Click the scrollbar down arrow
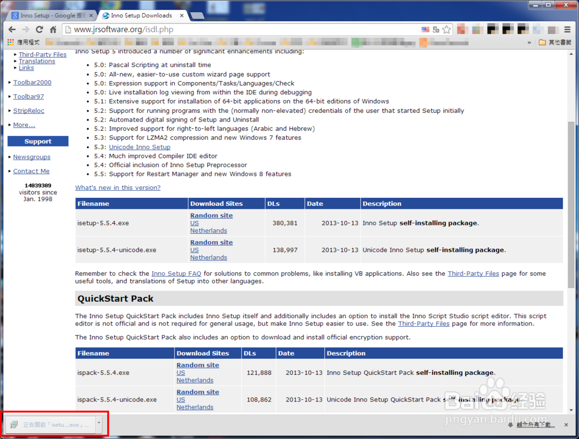 click(x=571, y=410)
